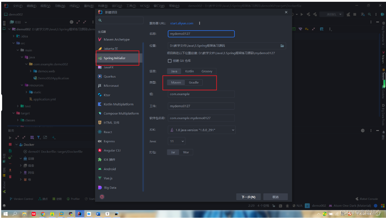The image size is (386, 218).
Task: Enable 创建 Git 仓库 checkbox
Action: coord(170,61)
